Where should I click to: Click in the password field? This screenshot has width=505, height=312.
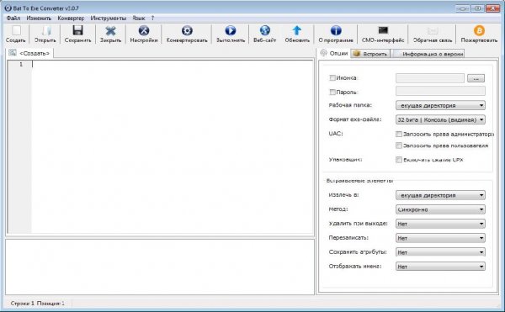pyautogui.click(x=440, y=91)
